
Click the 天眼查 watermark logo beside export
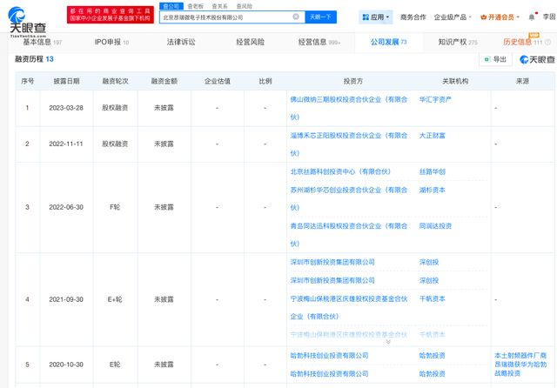pyautogui.click(x=535, y=59)
